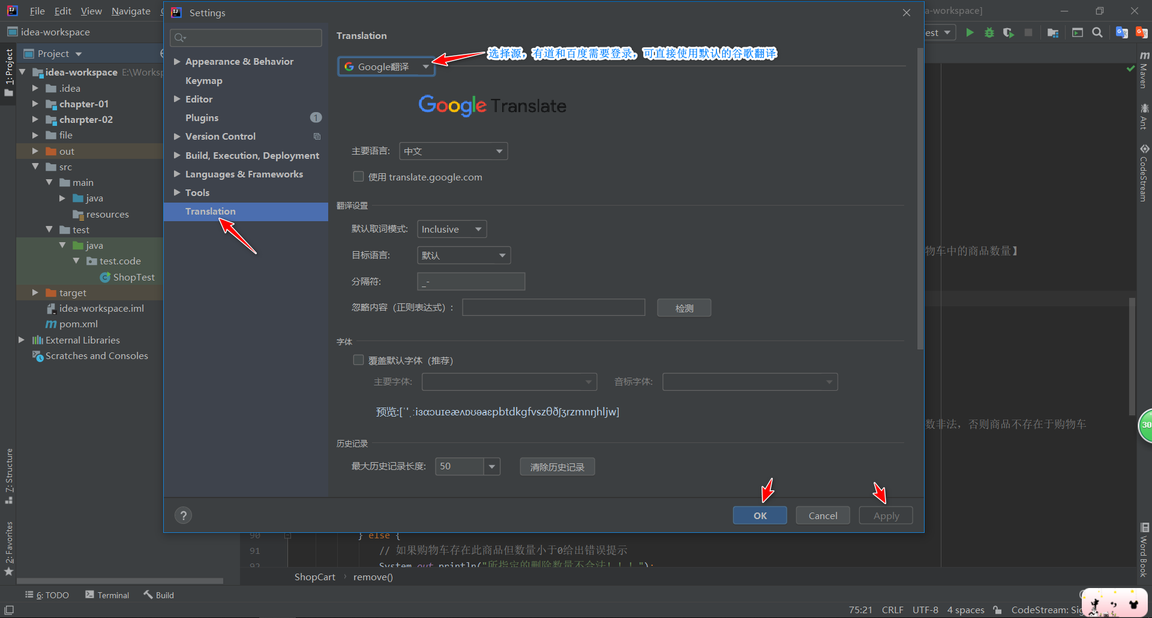Focus the 忽略内容 regex input field
The image size is (1152, 618).
click(x=554, y=308)
